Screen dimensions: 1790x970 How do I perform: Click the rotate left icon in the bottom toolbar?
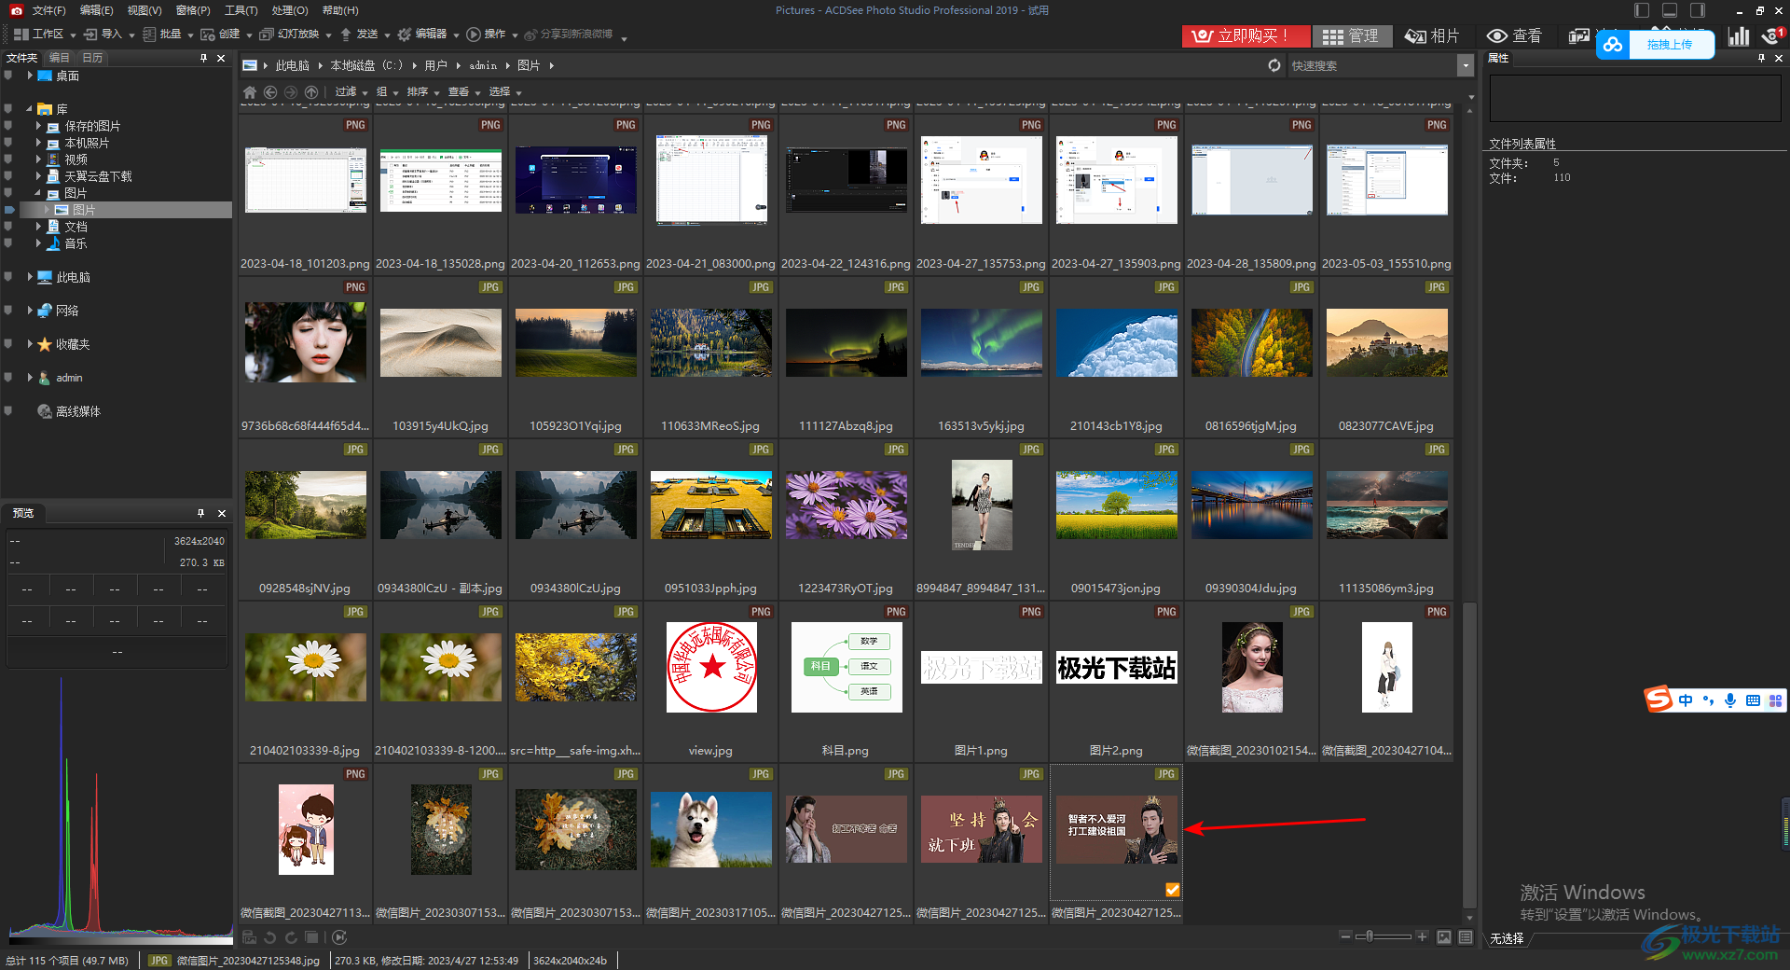click(x=270, y=937)
